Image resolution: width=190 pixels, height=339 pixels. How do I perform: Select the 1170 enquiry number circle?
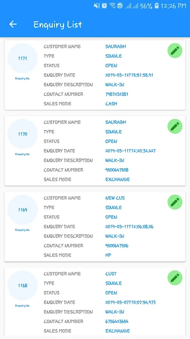[x=22, y=134]
